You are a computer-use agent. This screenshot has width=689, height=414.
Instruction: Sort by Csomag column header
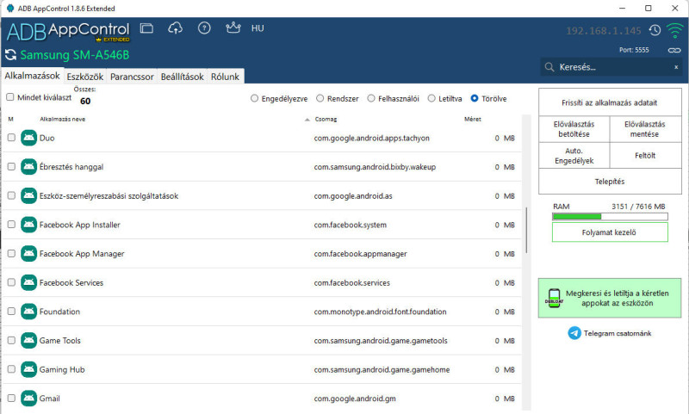(326, 120)
